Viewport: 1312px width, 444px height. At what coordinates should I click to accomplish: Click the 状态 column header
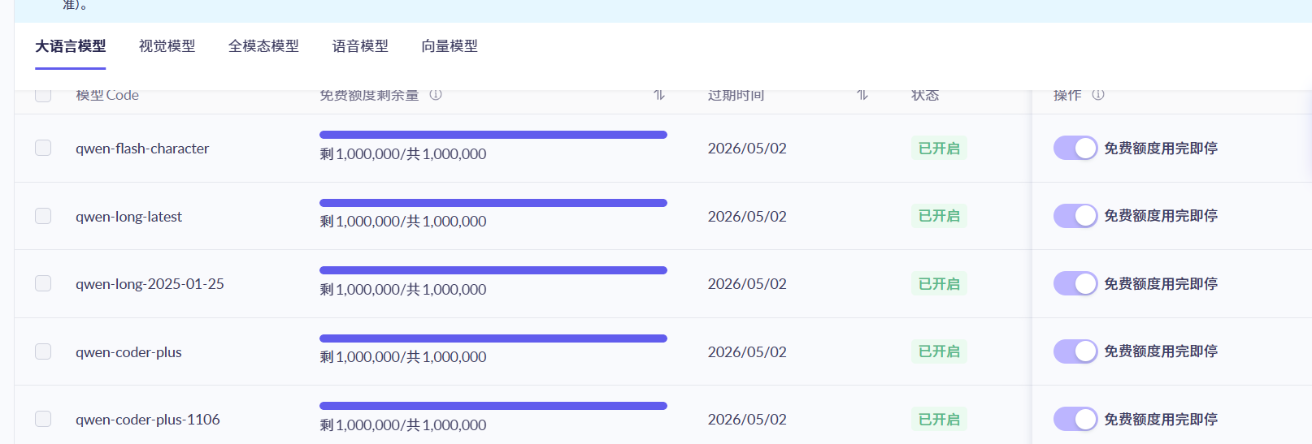point(925,95)
